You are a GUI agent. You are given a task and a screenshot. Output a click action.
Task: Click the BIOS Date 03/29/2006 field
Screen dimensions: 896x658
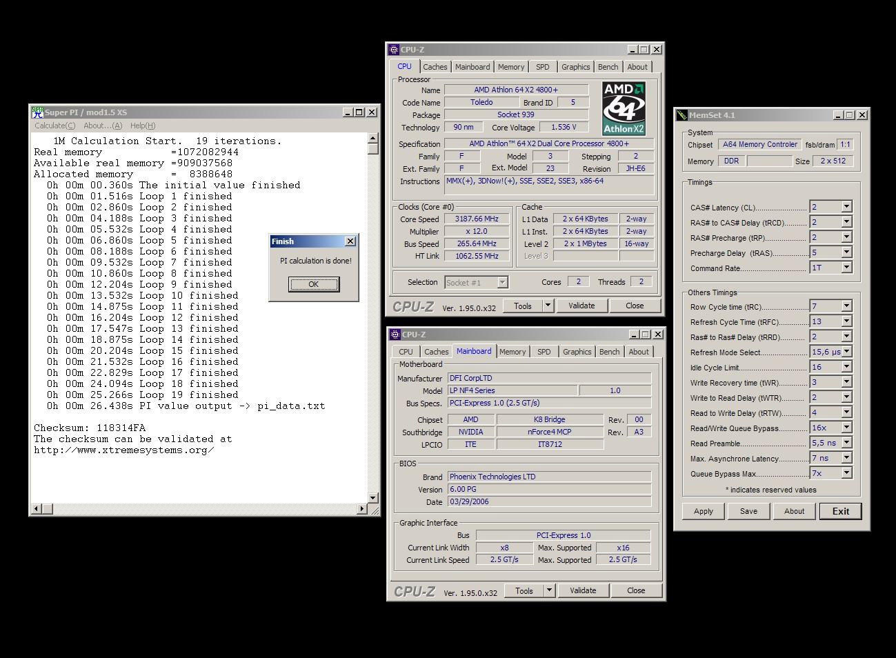pyautogui.click(x=549, y=501)
